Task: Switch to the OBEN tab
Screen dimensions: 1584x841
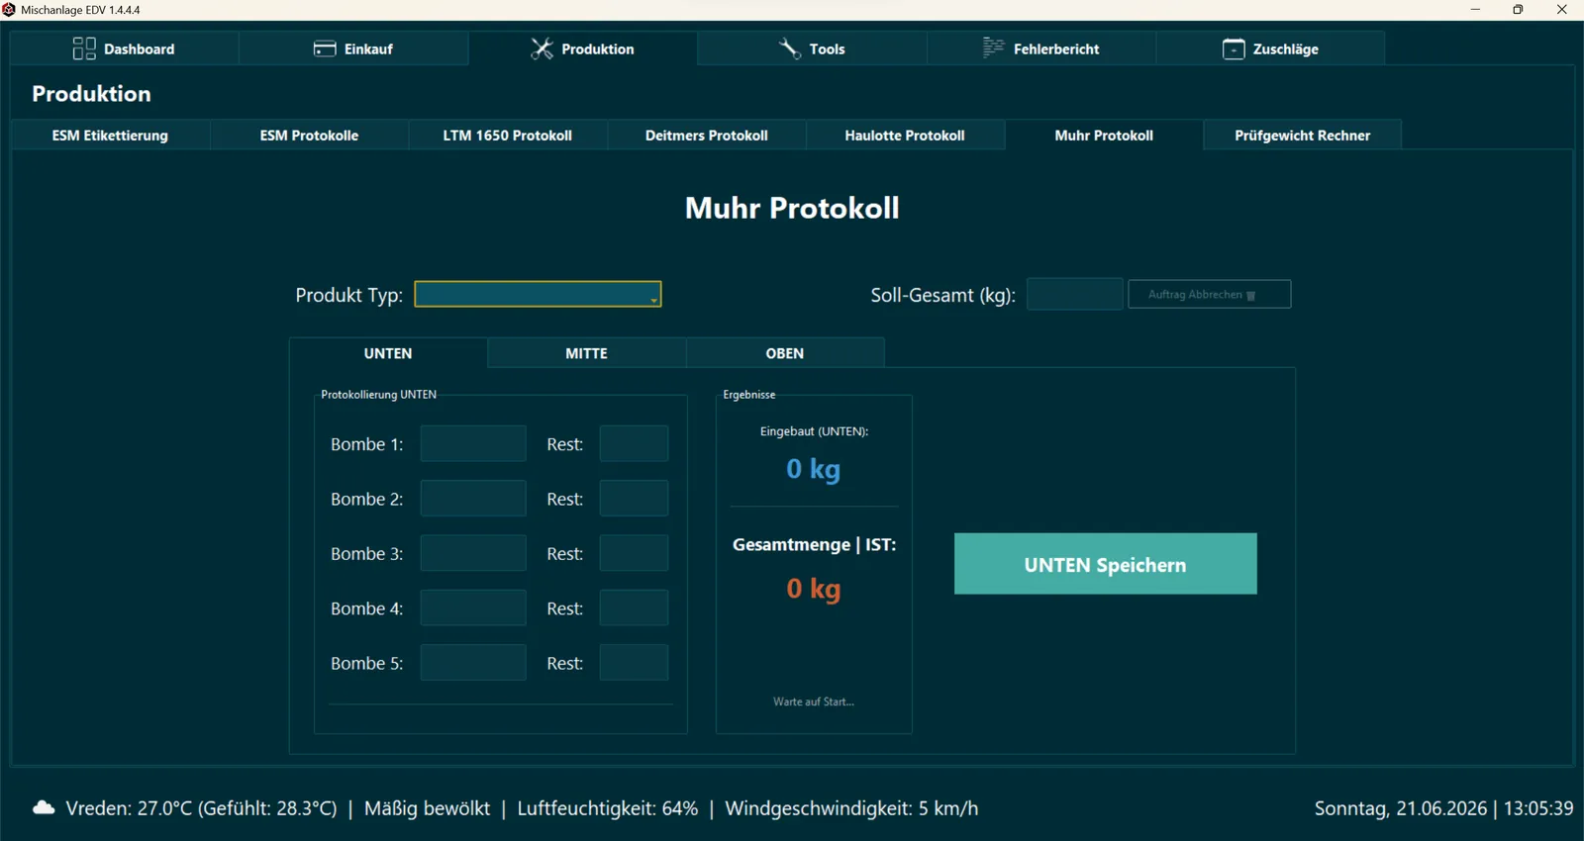Action: coord(785,353)
